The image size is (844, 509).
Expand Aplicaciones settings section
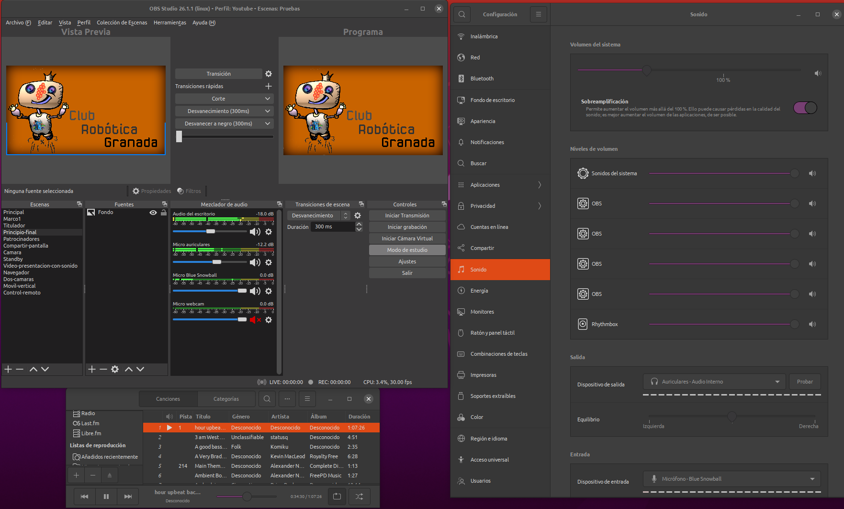[x=500, y=185]
